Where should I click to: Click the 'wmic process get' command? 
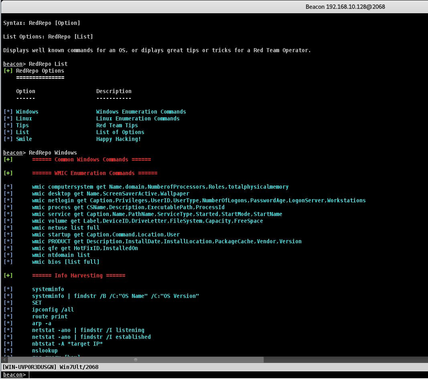click(x=128, y=208)
